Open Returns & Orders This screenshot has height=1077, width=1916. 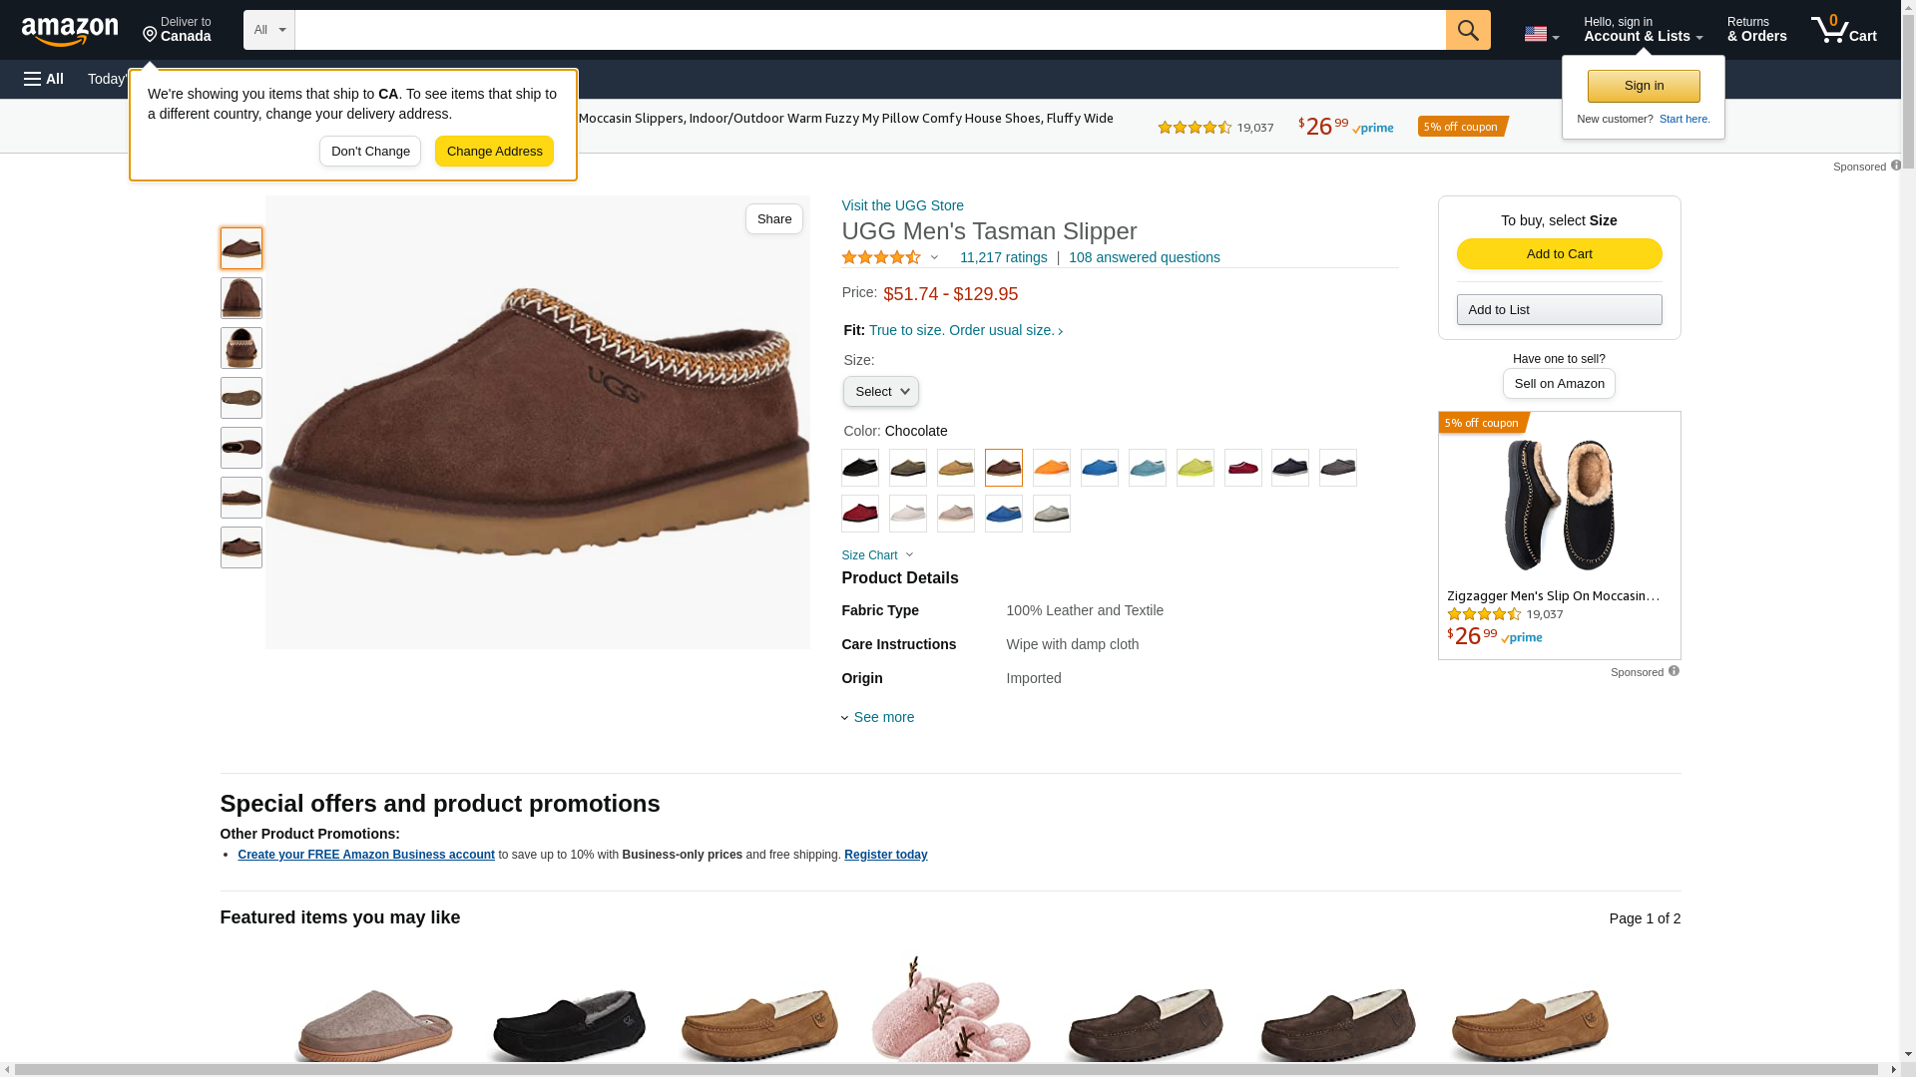(1756, 29)
